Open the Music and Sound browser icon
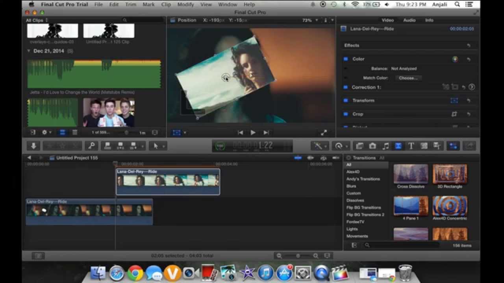The height and width of the screenshot is (283, 504). (385, 146)
